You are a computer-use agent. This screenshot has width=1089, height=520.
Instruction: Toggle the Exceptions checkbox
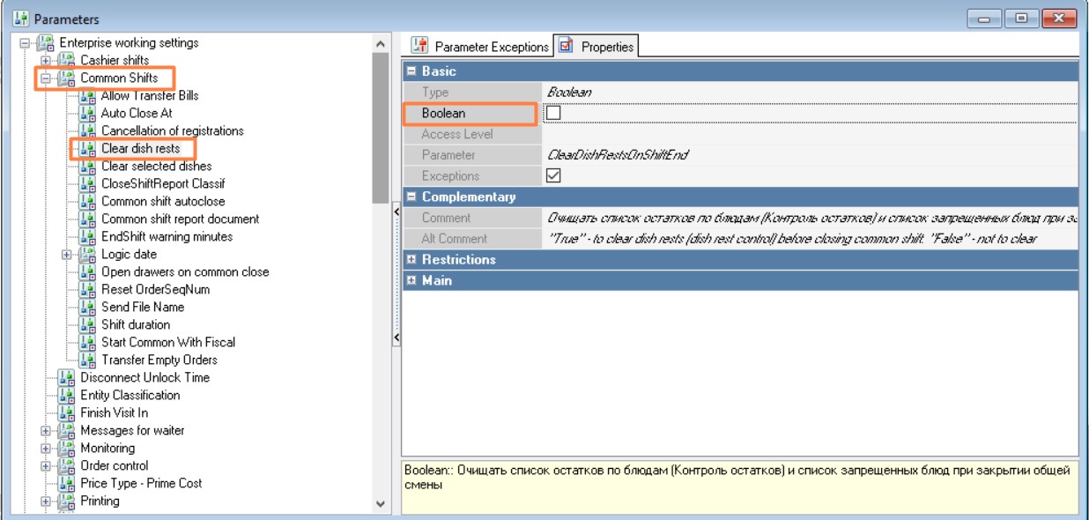click(553, 175)
